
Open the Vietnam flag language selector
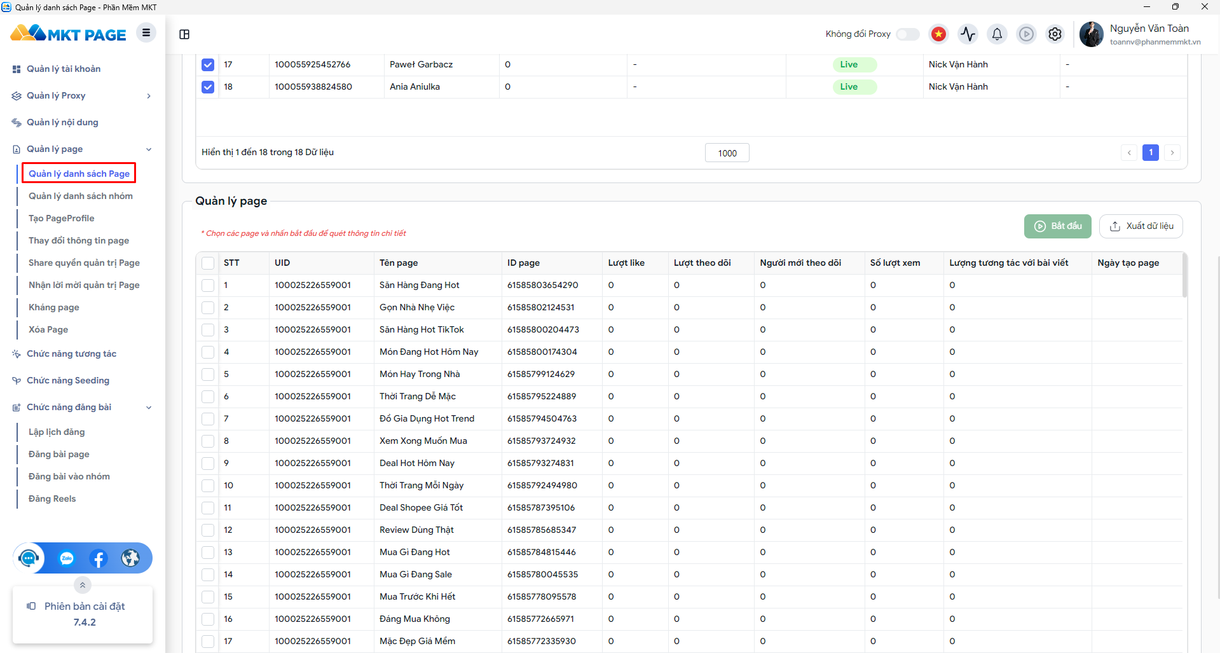tap(938, 34)
